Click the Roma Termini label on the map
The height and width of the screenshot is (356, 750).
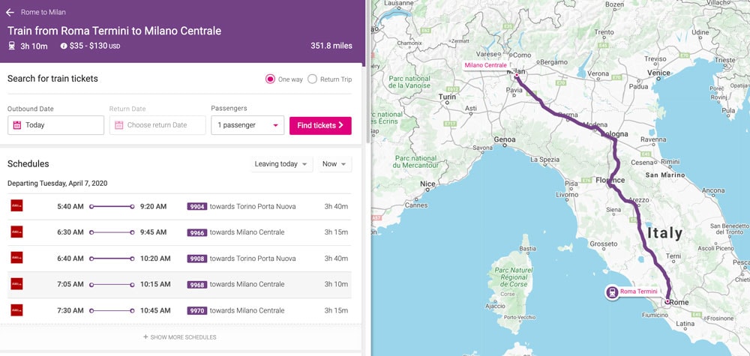pos(638,291)
